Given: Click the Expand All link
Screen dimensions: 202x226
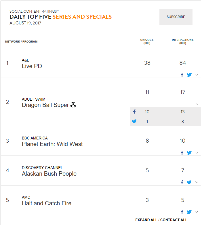Looking at the screenshot, I should (x=146, y=220).
